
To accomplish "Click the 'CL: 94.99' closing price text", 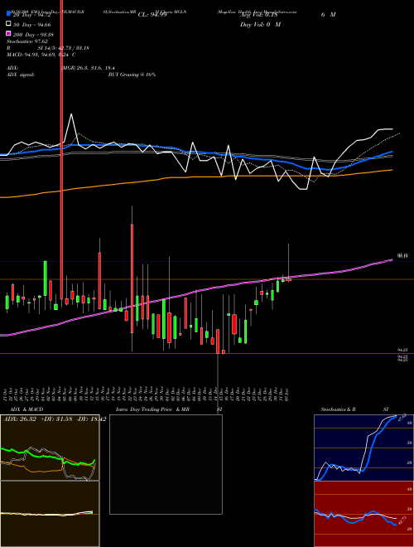I will click(x=152, y=15).
